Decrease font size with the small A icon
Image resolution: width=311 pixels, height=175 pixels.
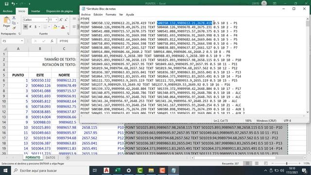(x=66, y=19)
